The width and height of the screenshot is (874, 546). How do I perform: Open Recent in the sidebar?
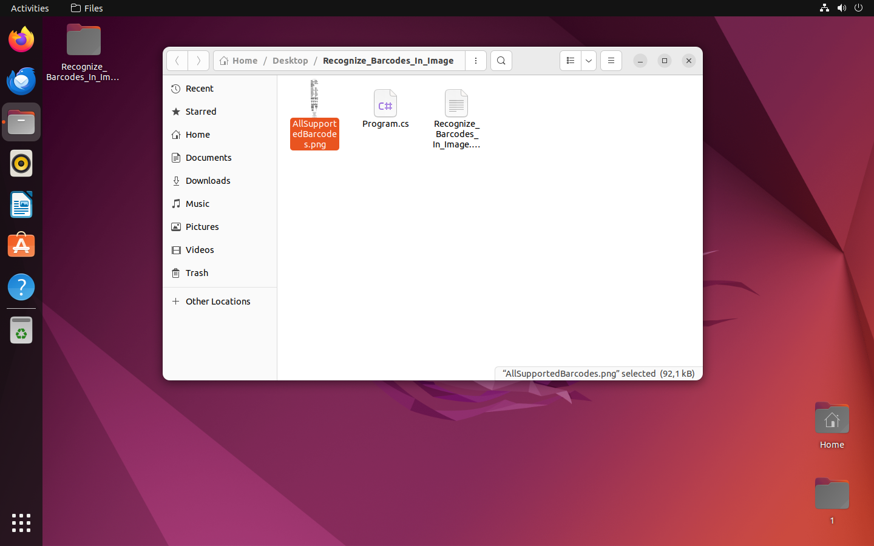click(200, 89)
